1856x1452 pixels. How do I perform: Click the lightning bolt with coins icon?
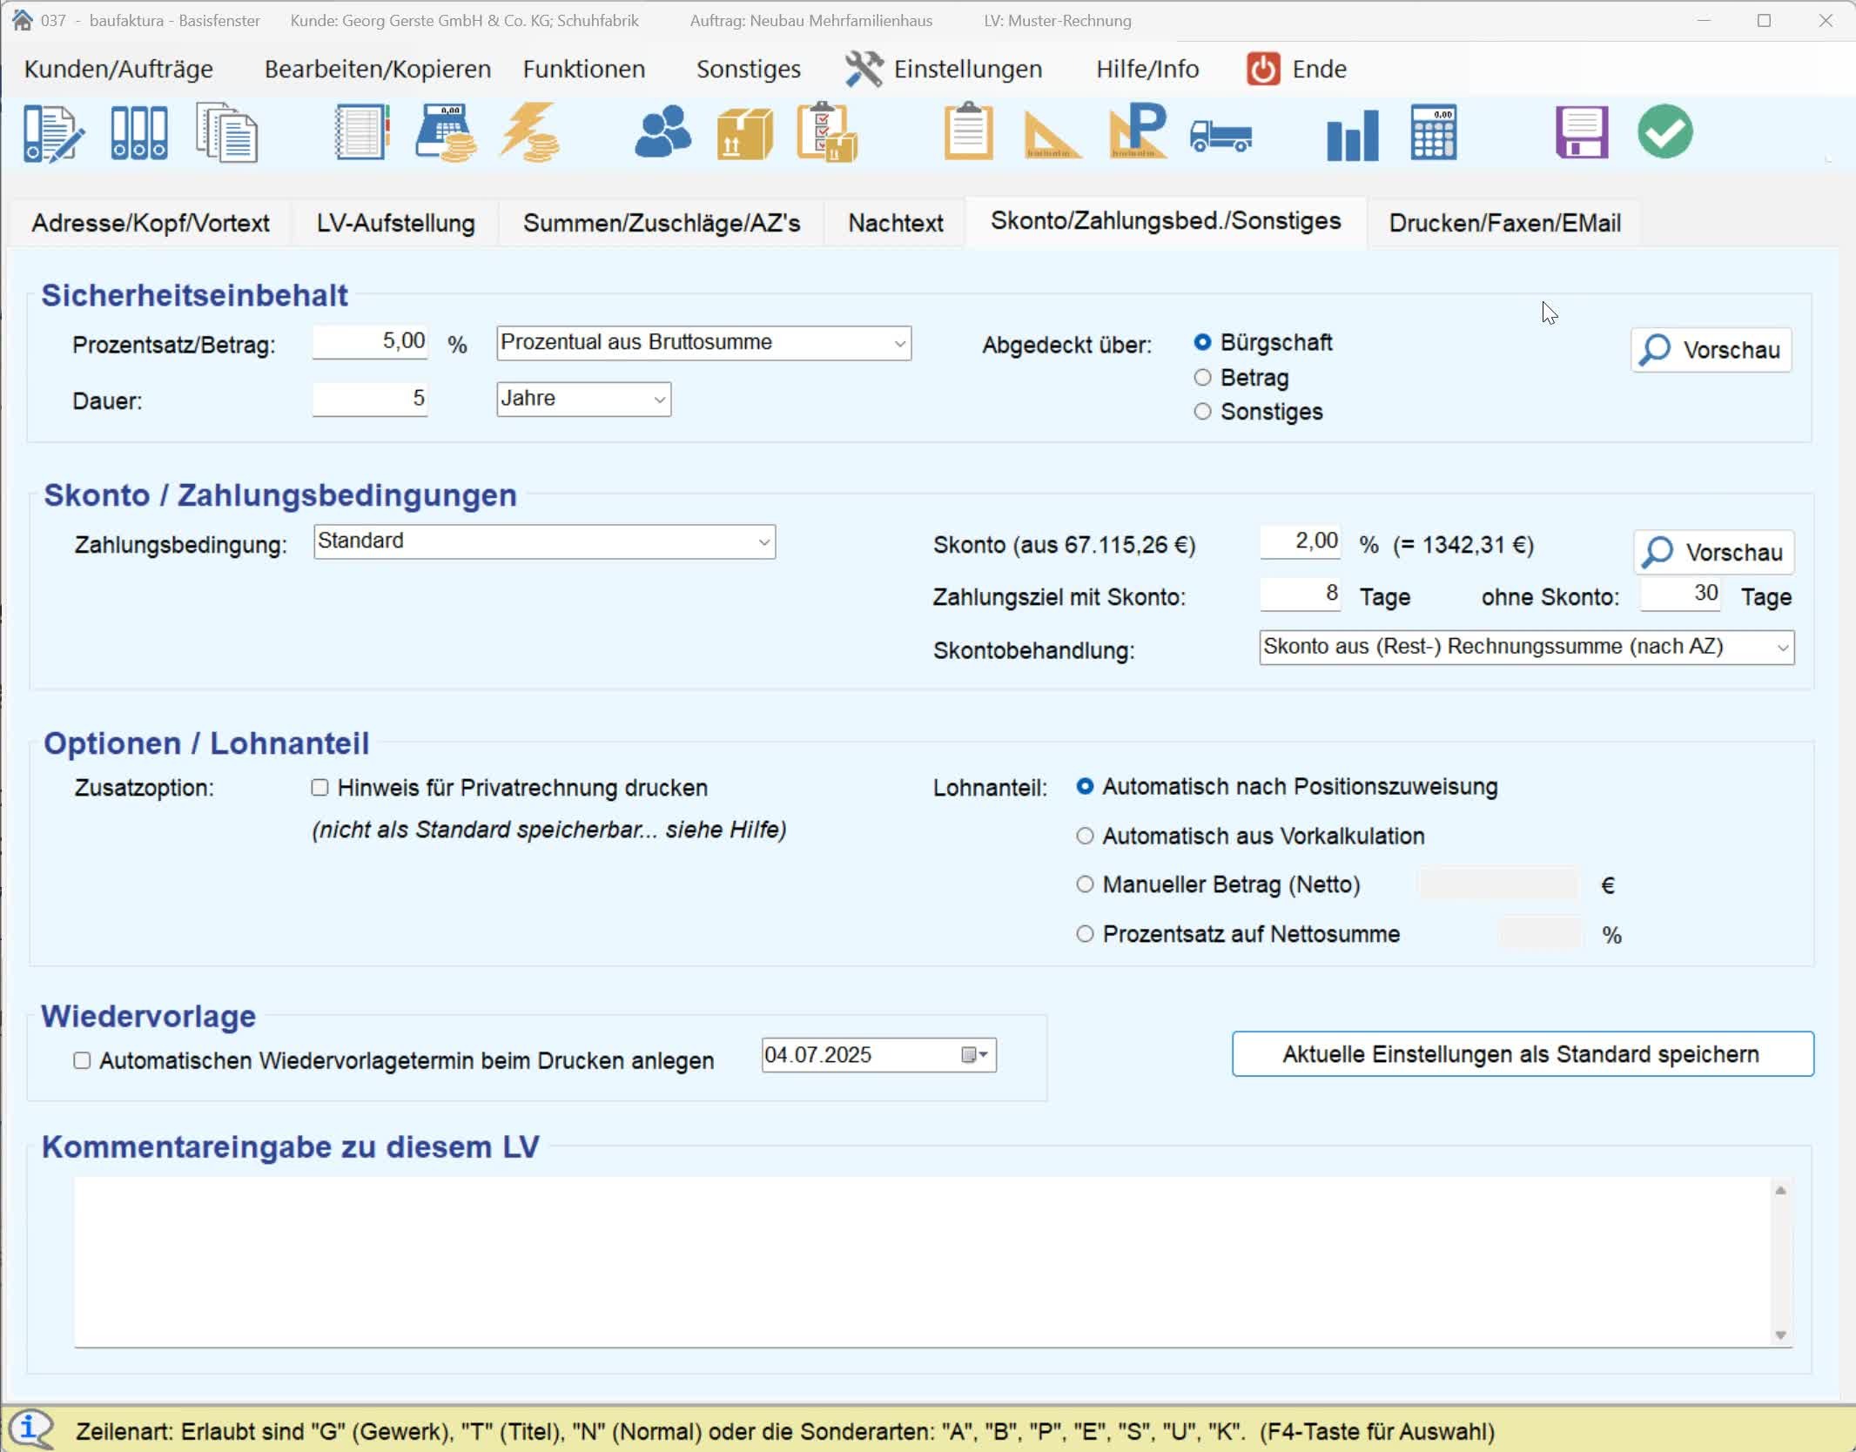tap(529, 132)
